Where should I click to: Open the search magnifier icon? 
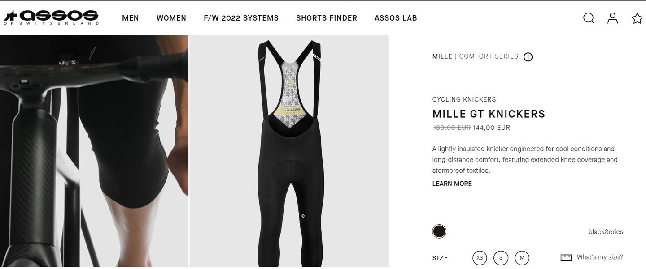589,18
